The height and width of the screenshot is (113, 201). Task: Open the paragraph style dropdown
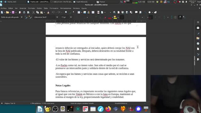21,17
